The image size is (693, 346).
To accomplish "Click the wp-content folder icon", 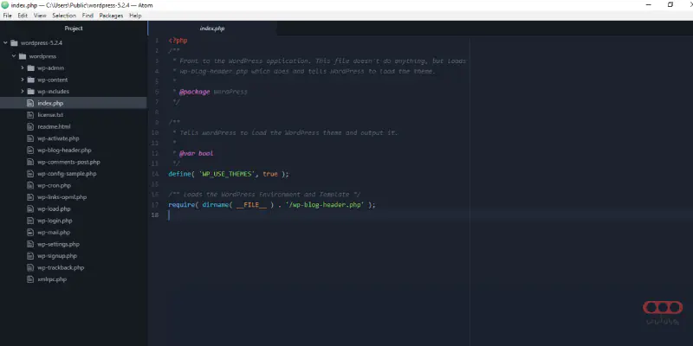I will pos(30,80).
